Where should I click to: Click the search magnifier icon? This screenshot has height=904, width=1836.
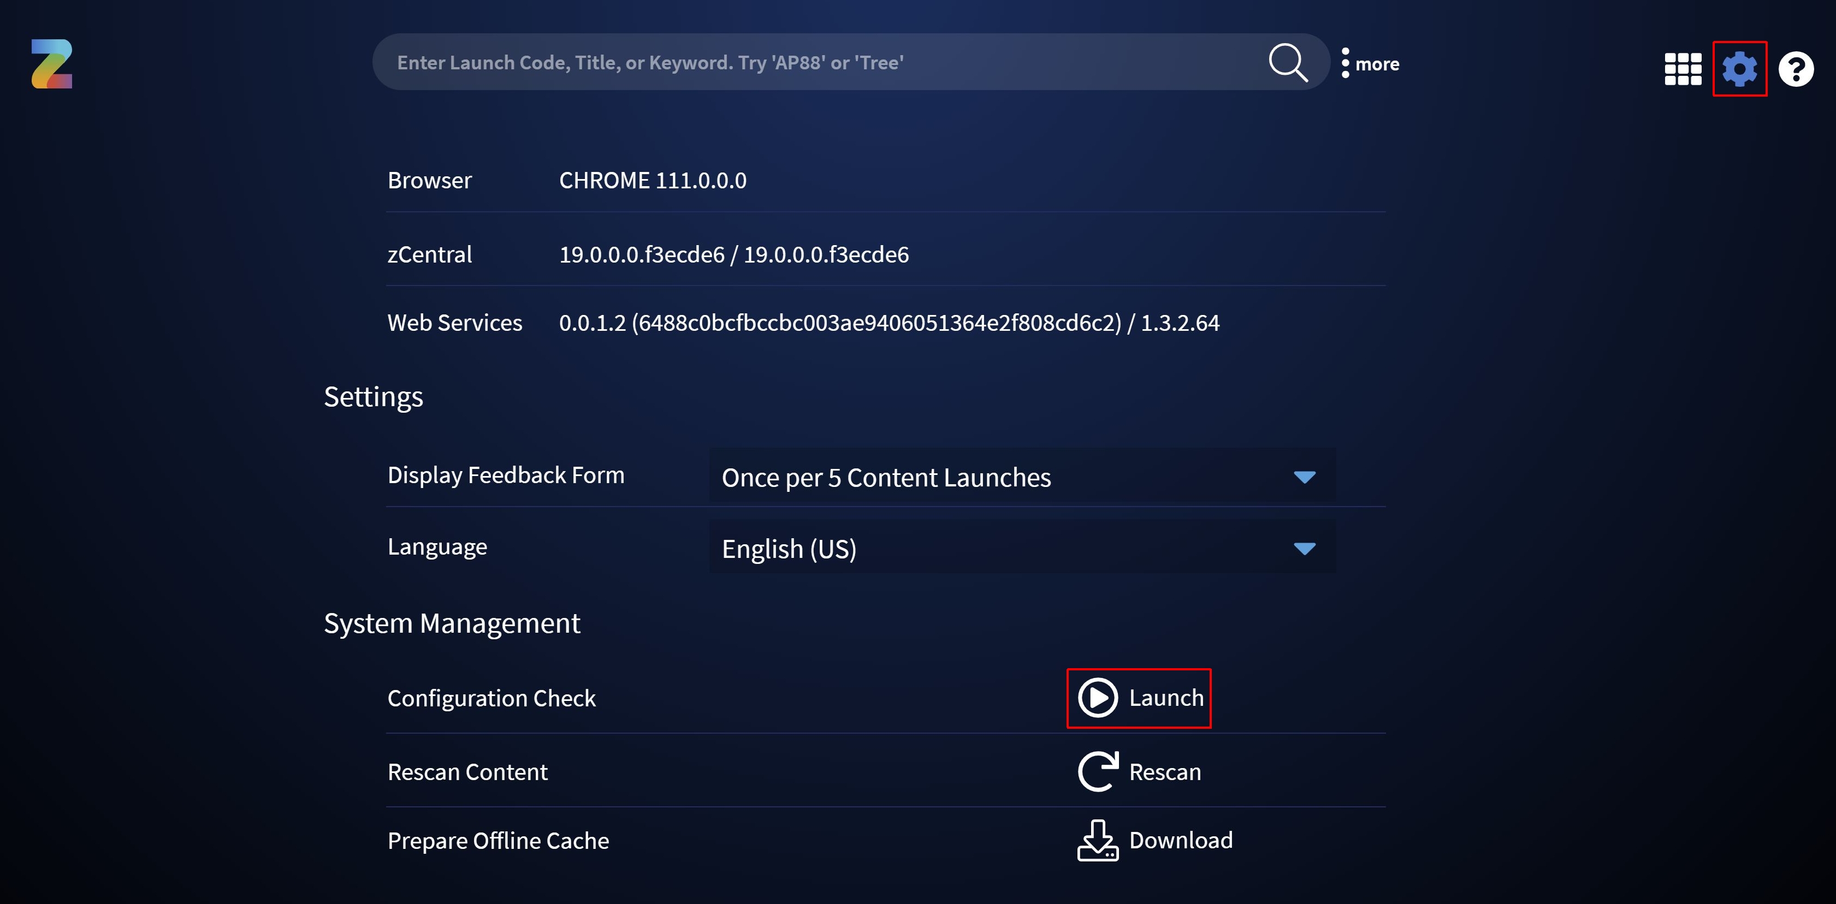(x=1289, y=62)
